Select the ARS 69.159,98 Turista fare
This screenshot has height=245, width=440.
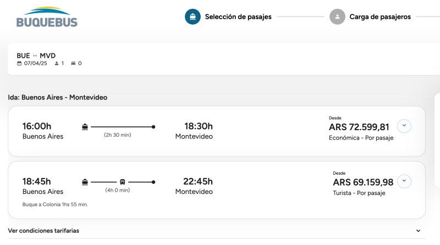(x=363, y=182)
